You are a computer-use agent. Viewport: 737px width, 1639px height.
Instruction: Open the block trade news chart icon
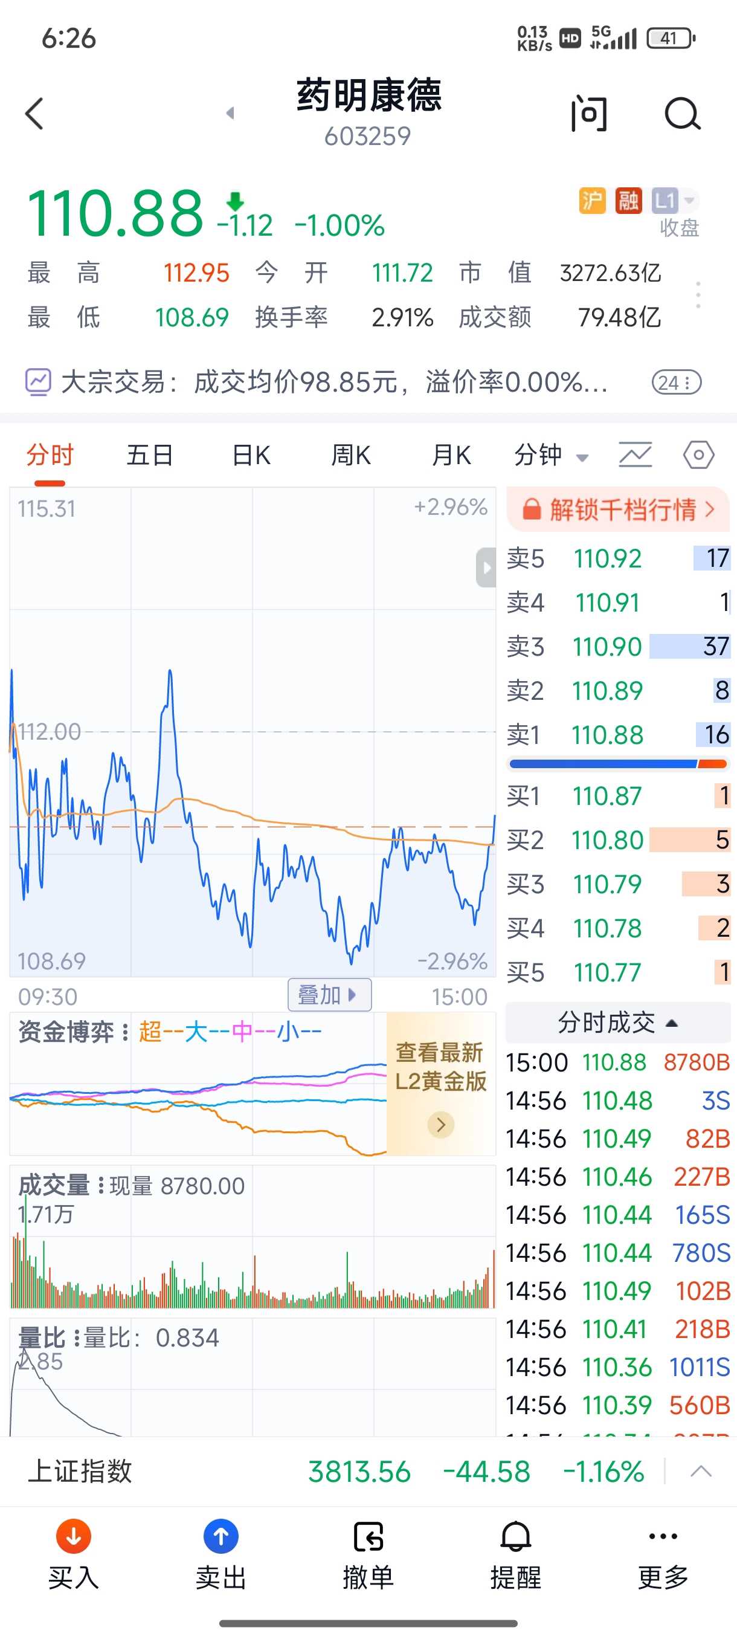point(37,382)
